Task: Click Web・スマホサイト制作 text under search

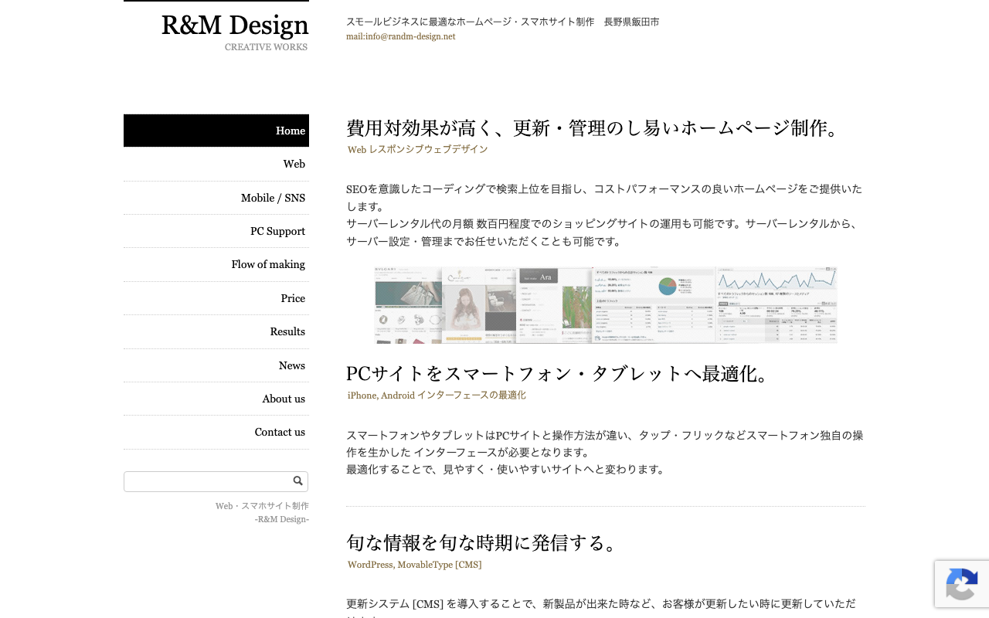Action: pyautogui.click(x=262, y=506)
